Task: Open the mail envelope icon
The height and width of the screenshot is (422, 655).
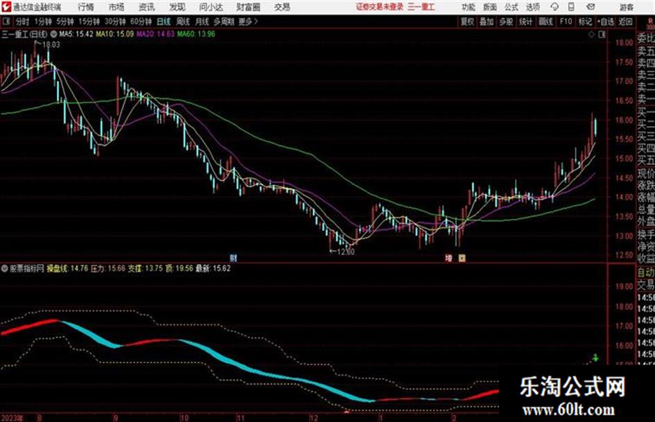Action: [591, 7]
